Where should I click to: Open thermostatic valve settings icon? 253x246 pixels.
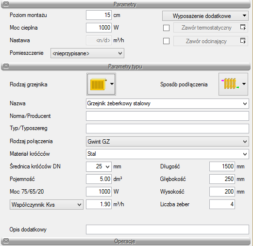tap(243, 28)
